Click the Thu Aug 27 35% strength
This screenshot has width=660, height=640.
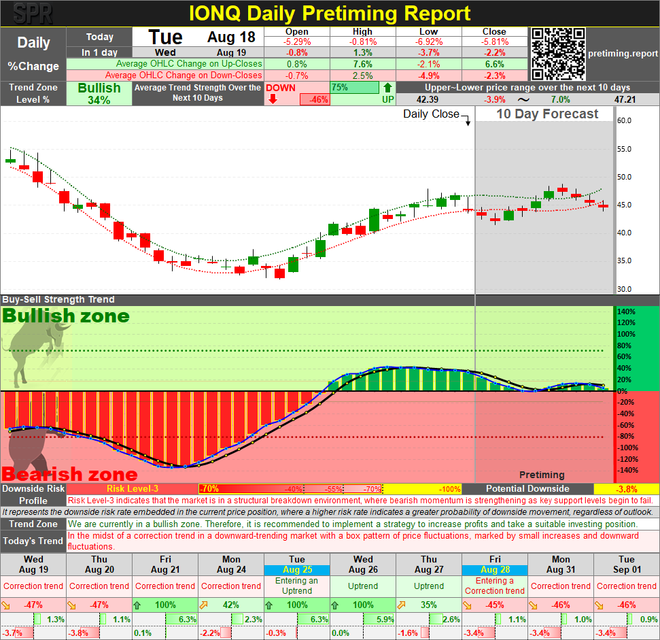point(429,605)
